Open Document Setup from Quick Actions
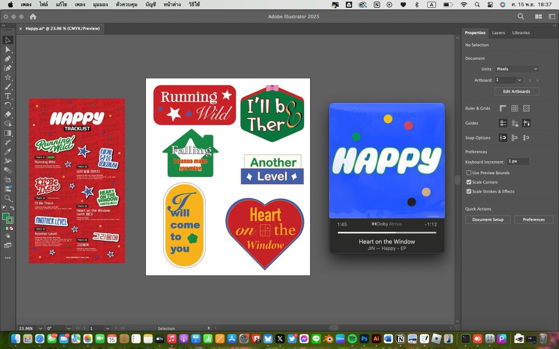The width and height of the screenshot is (559, 349). coord(487,219)
